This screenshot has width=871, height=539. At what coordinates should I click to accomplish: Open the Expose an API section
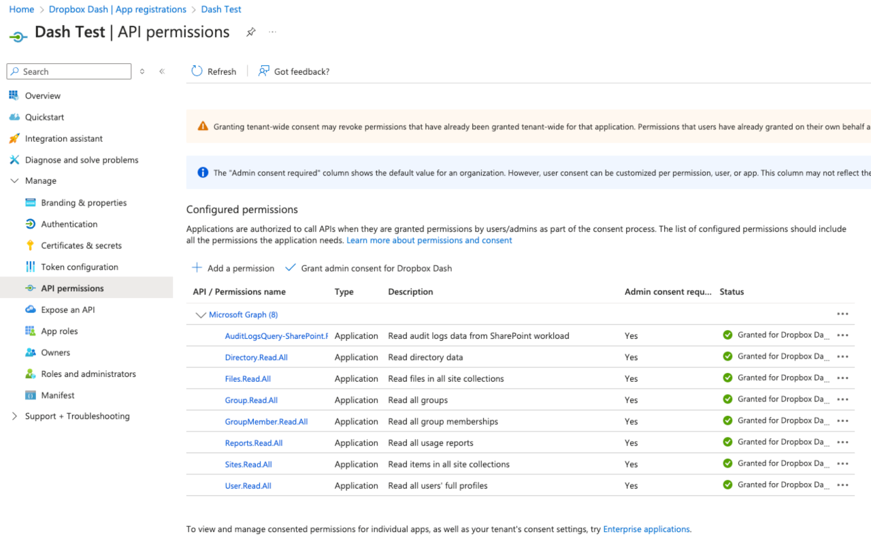pos(66,309)
